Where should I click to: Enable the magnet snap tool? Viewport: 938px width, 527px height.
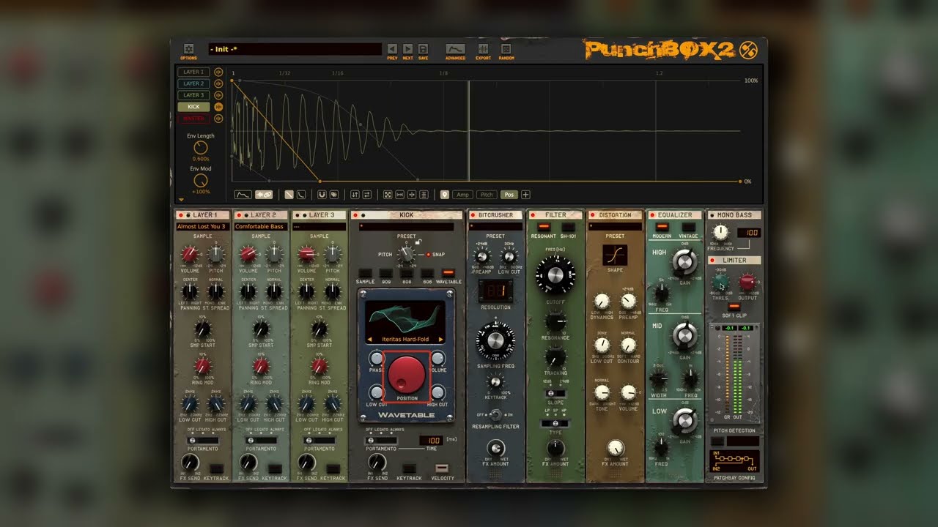[x=322, y=195]
